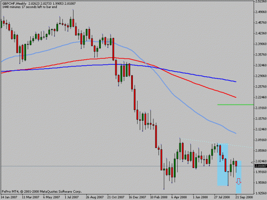The width and height of the screenshot is (267, 200).
Task: Click the 2.09160 price axis label
Action: click(261, 140)
